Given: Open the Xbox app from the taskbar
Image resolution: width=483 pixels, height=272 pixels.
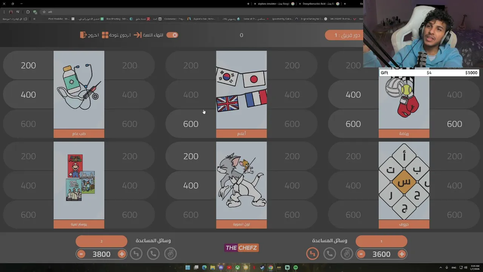Looking at the screenshot, I should (237, 267).
